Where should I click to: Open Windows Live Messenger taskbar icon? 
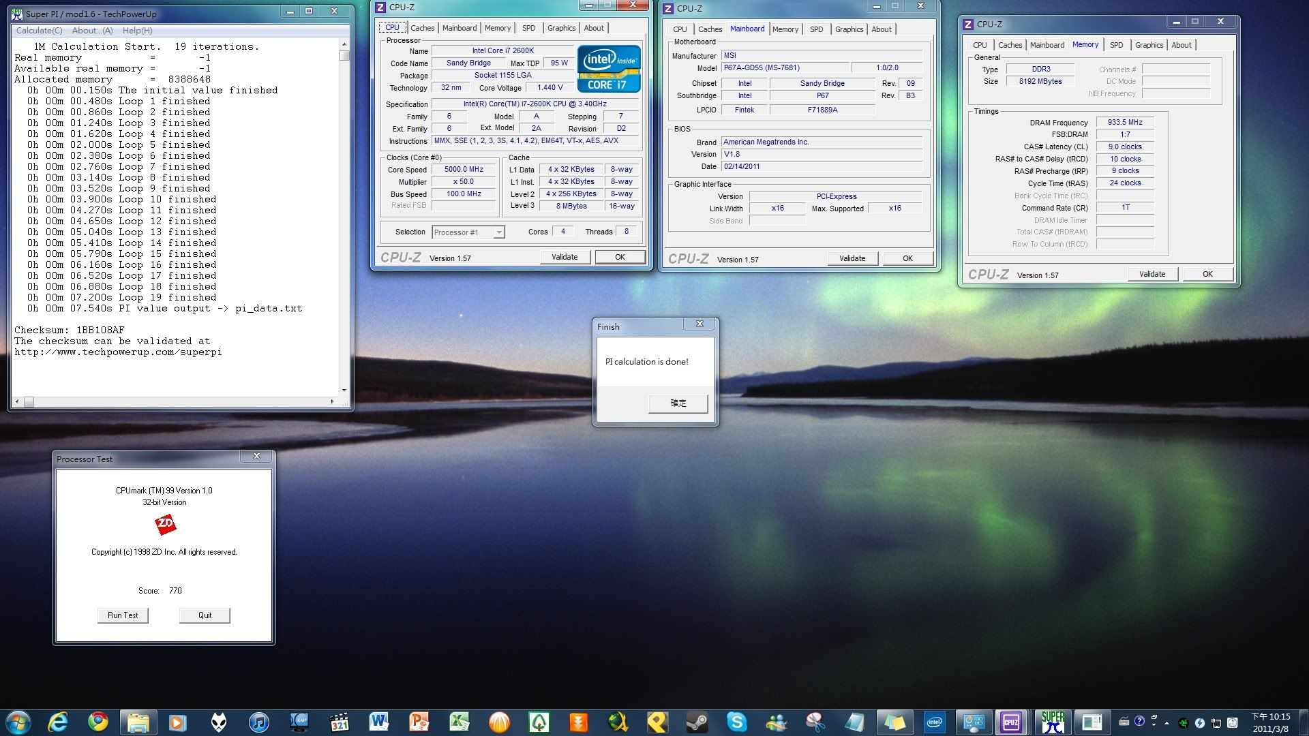[x=777, y=722]
